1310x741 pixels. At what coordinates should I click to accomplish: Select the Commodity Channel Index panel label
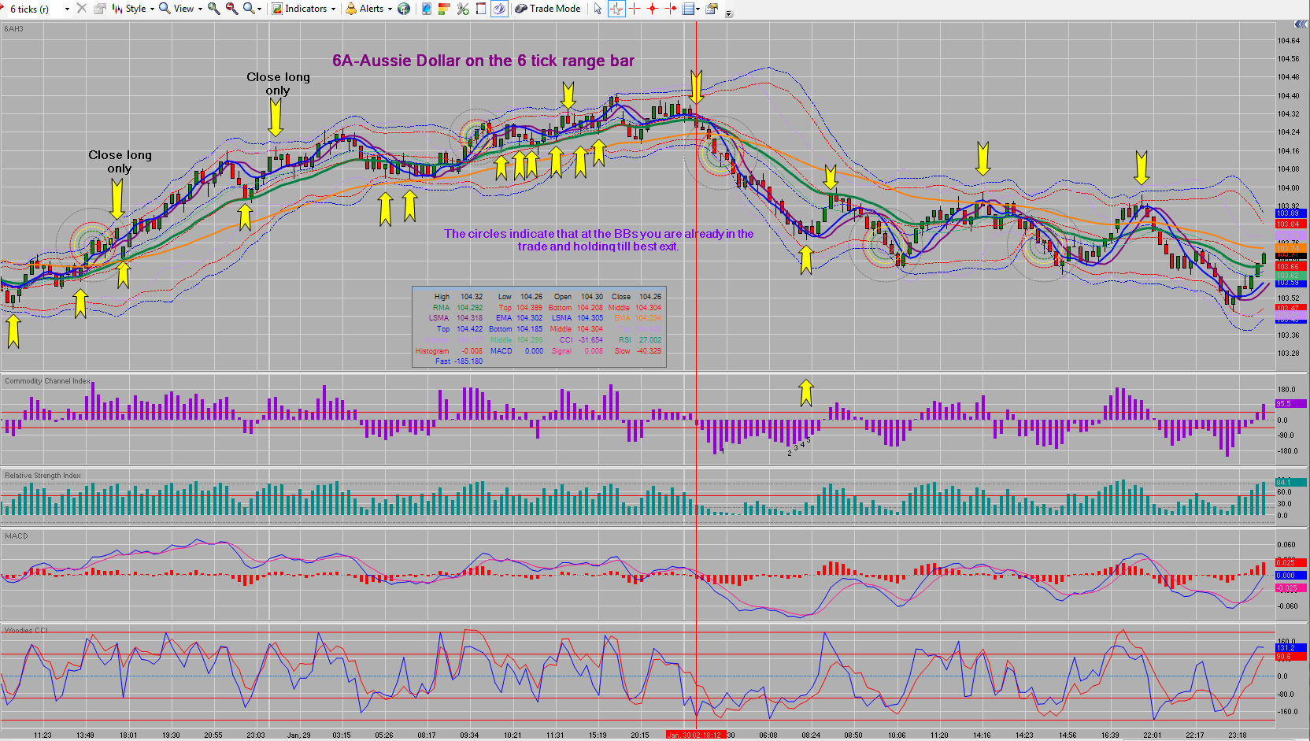(x=47, y=381)
